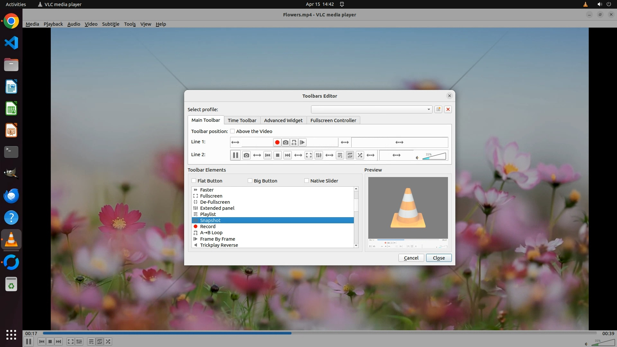Click the Fullscreen icon in Line 2

[x=308, y=155]
